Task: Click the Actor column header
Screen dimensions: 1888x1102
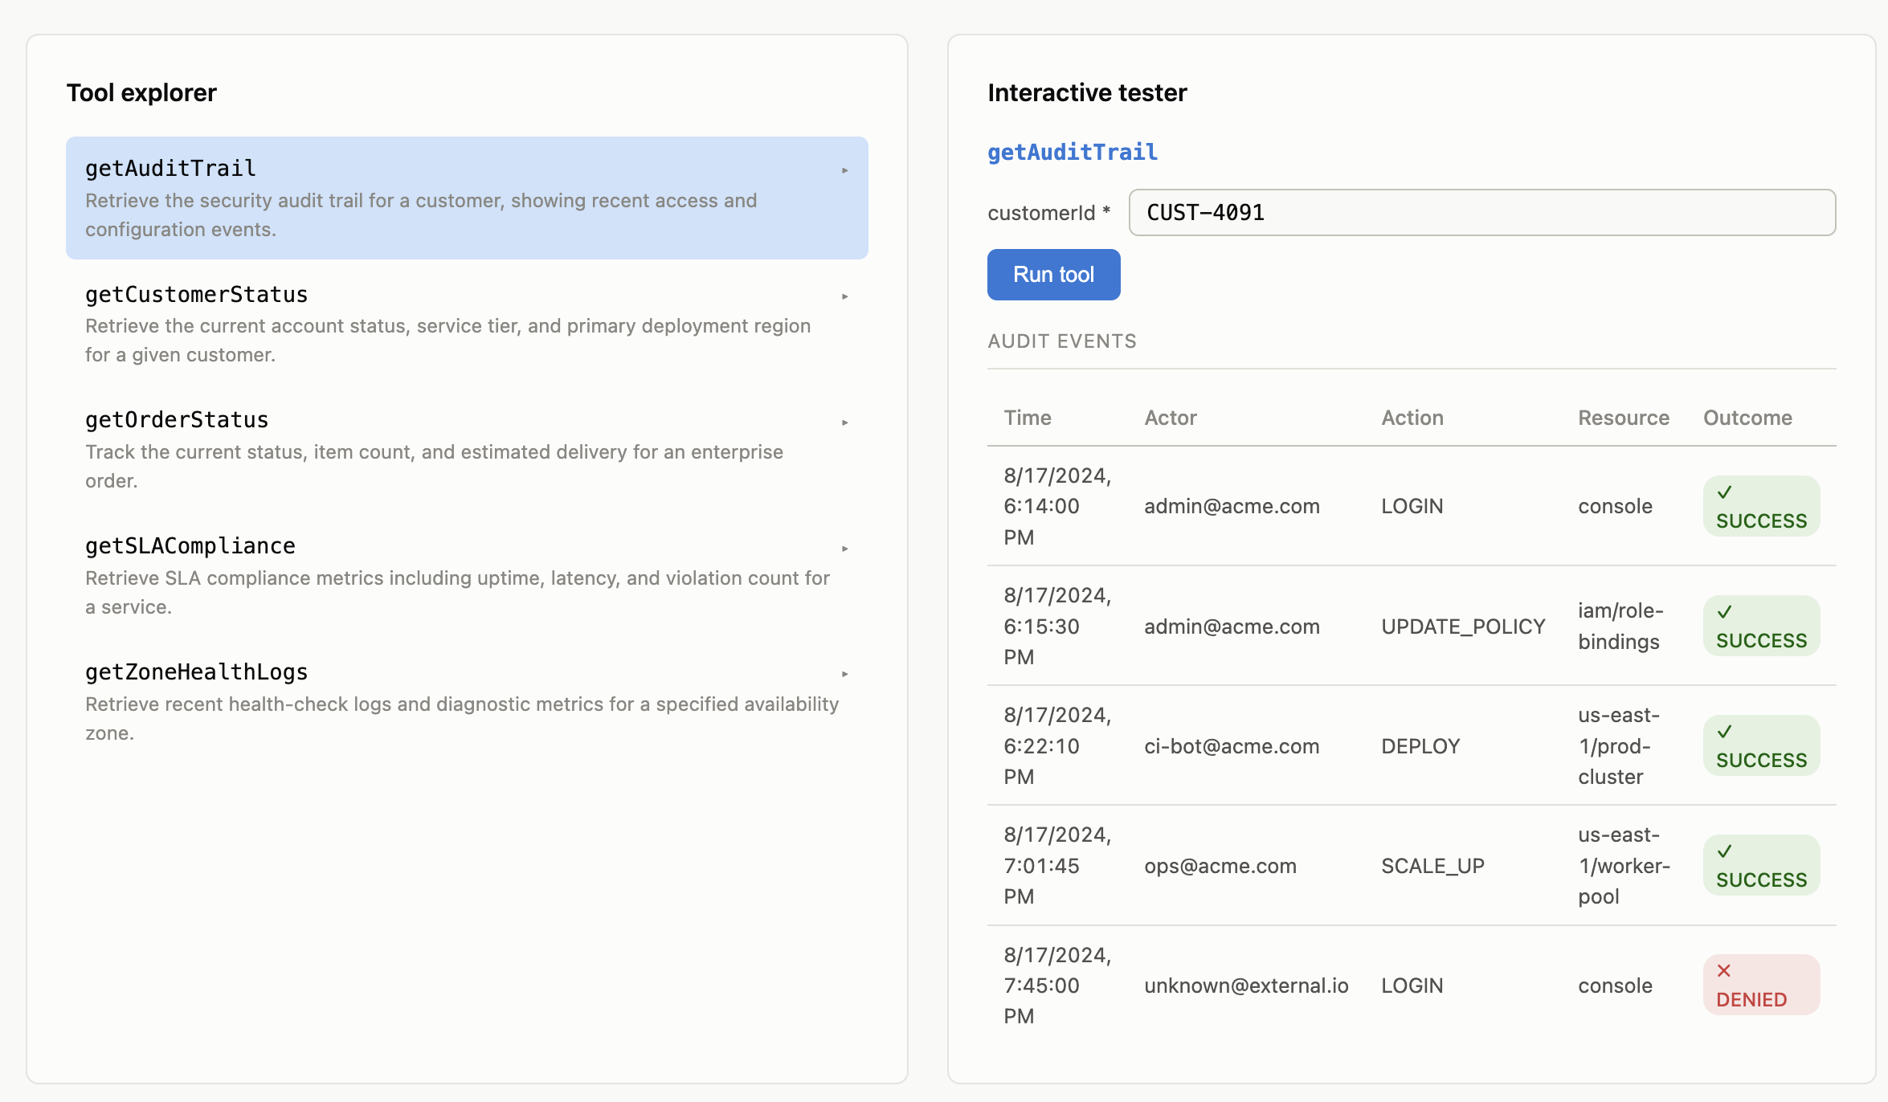Action: [1171, 418]
